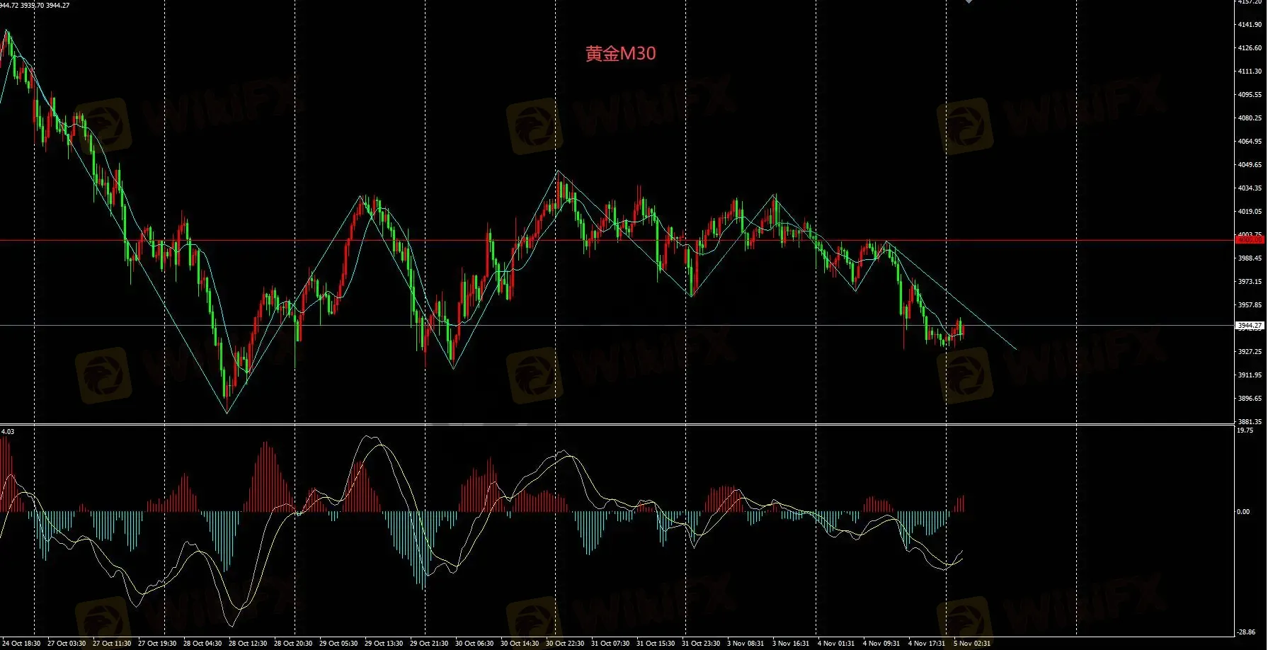Select the 31 Oct 23:30 time label

[x=701, y=644]
